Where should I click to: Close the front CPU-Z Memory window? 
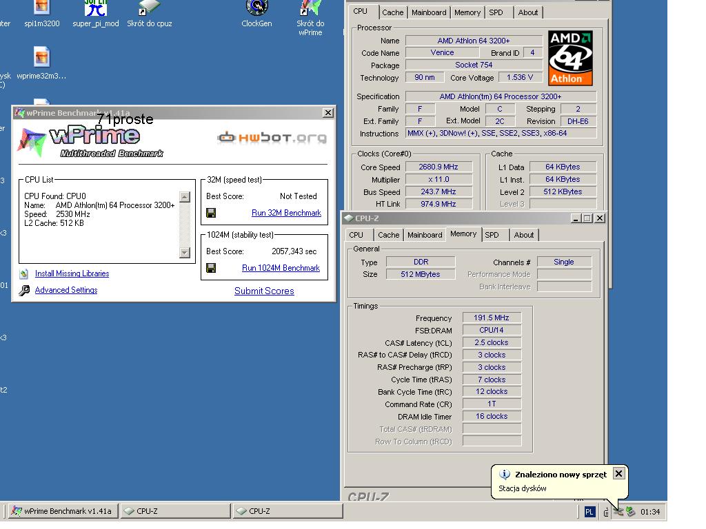click(600, 218)
